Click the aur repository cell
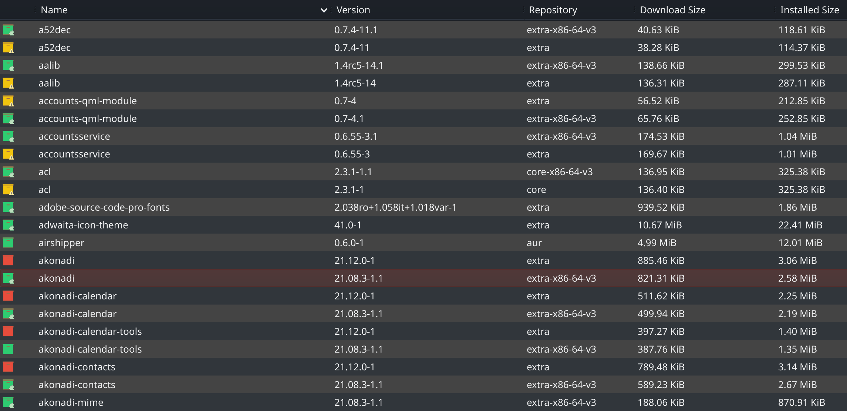Image resolution: width=847 pixels, height=411 pixels. point(534,243)
